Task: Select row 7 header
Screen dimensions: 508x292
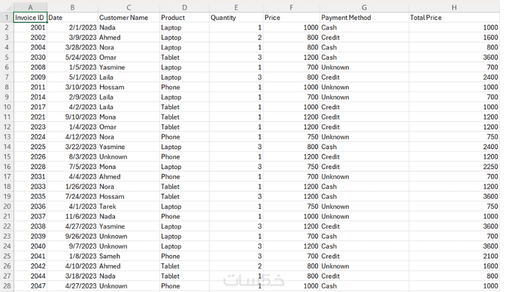Action: 6,77
